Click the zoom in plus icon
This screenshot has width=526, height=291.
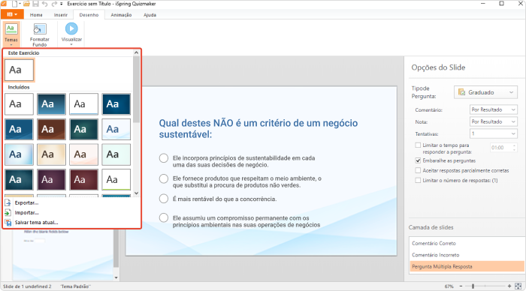[509, 286]
